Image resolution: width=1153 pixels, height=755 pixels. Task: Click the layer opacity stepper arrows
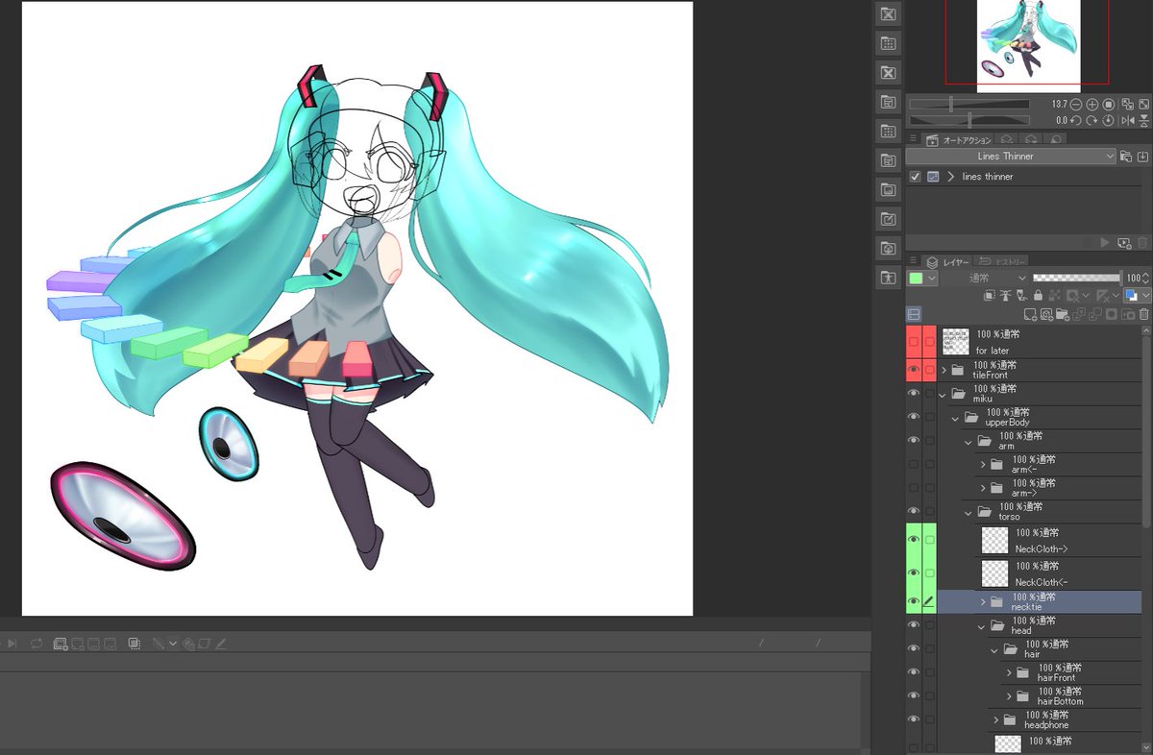point(1144,279)
